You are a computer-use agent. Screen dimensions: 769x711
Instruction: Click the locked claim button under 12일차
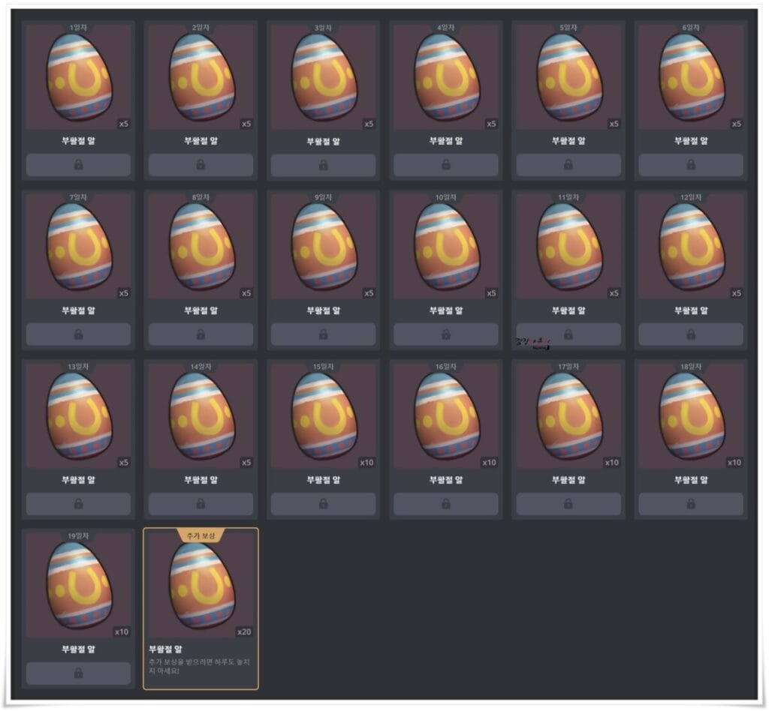691,334
